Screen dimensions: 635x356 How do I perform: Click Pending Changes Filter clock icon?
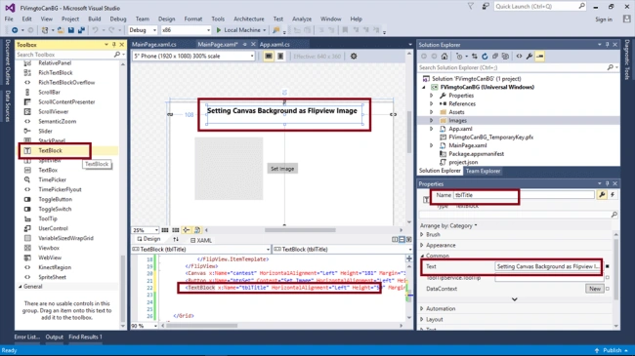point(459,57)
